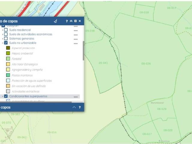Click Vulnerabilidad de acuíferos hatched swatch
Screen dimensions: 192x144
click(8, 101)
